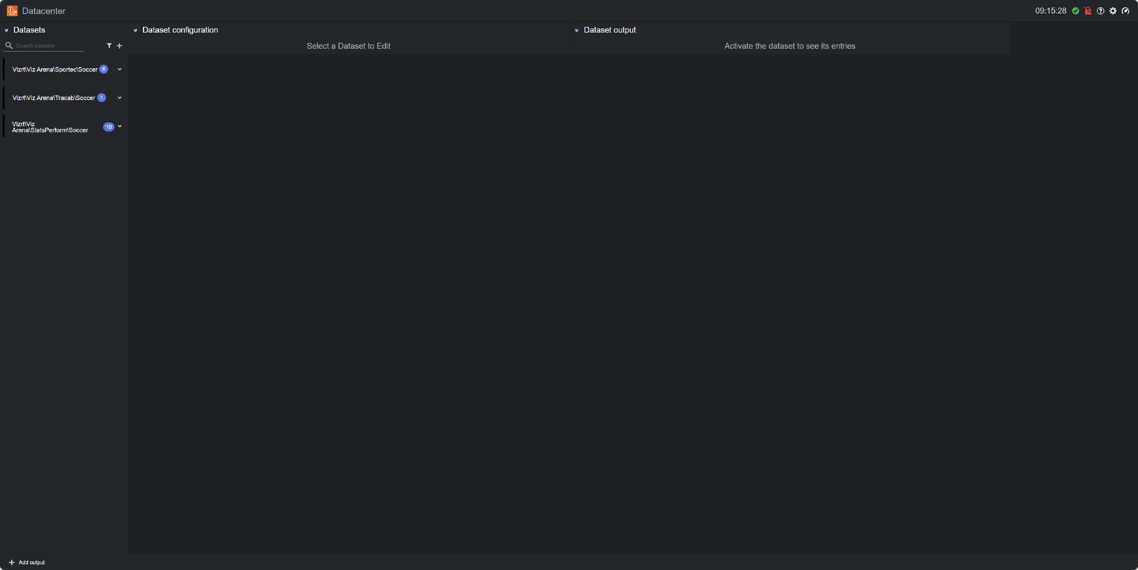The image size is (1138, 570).
Task: Click the green status check icon
Action: pos(1076,11)
